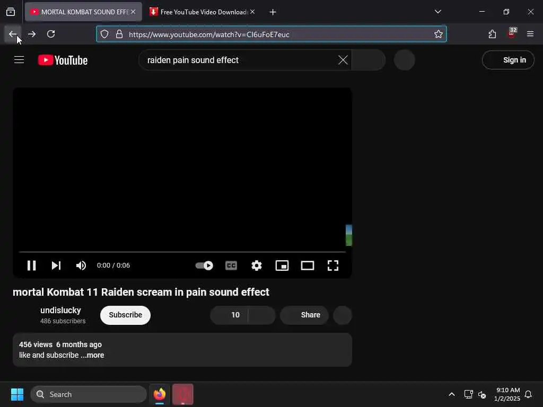This screenshot has height=407, width=543.
Task: Seek on the video progress bar
Action: pyautogui.click(x=182, y=252)
